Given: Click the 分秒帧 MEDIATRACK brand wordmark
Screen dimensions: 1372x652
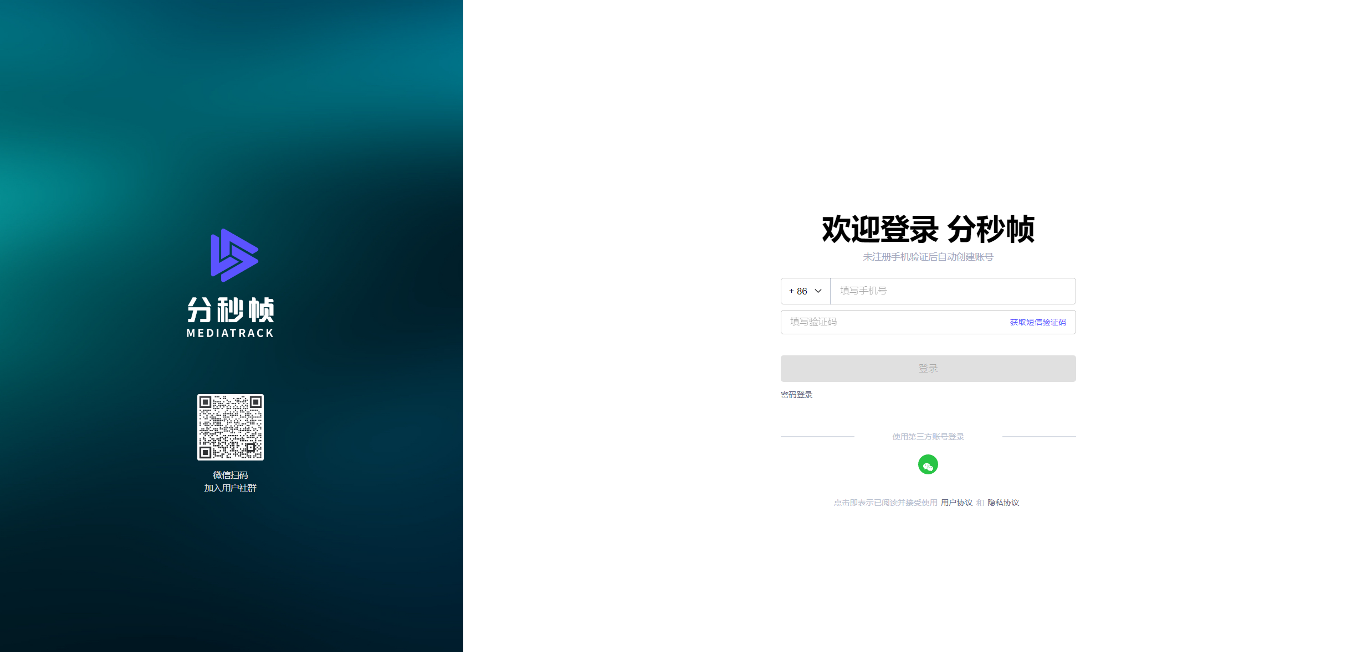Looking at the screenshot, I should [231, 317].
